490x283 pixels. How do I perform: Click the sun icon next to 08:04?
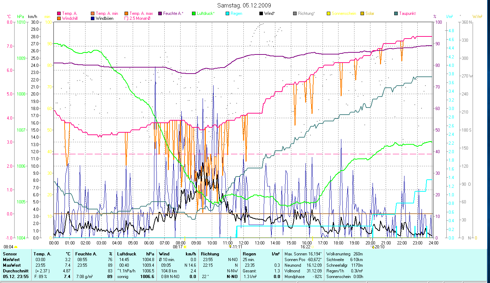(16, 247)
